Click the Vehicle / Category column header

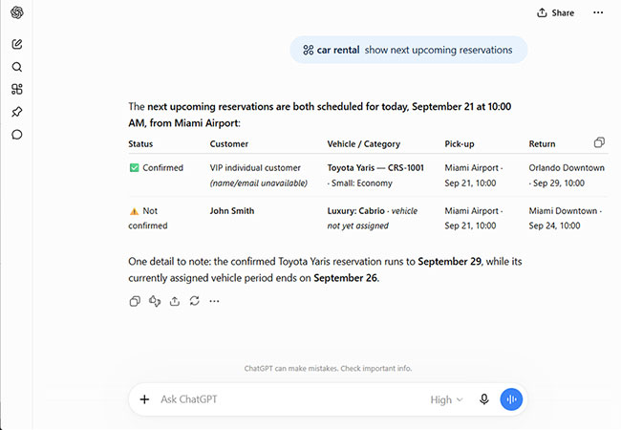coord(364,144)
